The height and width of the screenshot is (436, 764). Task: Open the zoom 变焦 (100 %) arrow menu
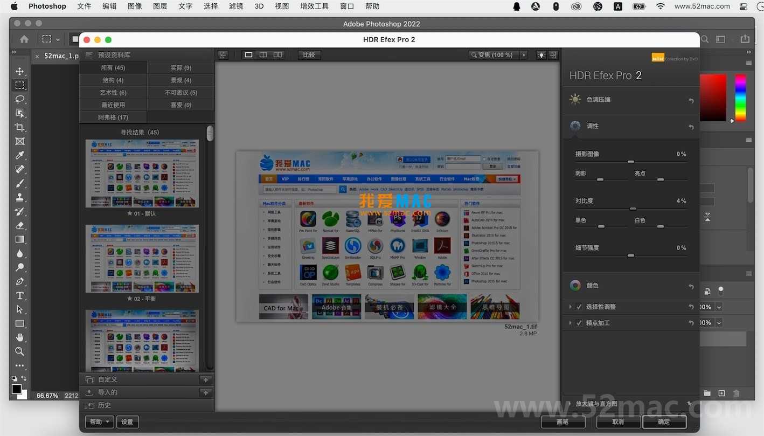(523, 54)
